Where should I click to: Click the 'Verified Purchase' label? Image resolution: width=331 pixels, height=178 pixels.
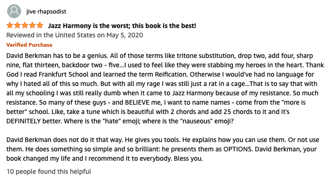29,45
